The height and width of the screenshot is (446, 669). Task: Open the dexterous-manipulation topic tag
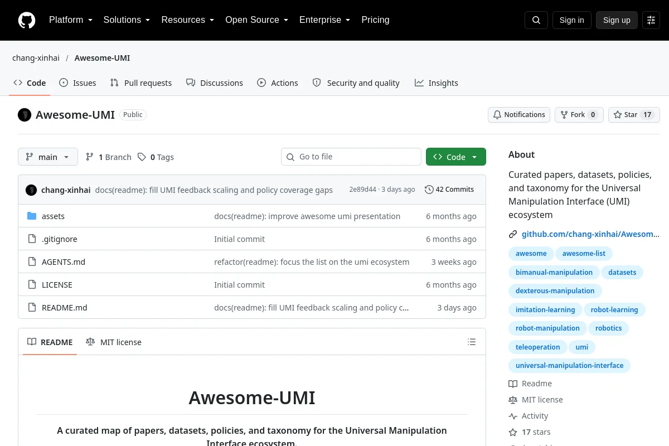tap(555, 291)
